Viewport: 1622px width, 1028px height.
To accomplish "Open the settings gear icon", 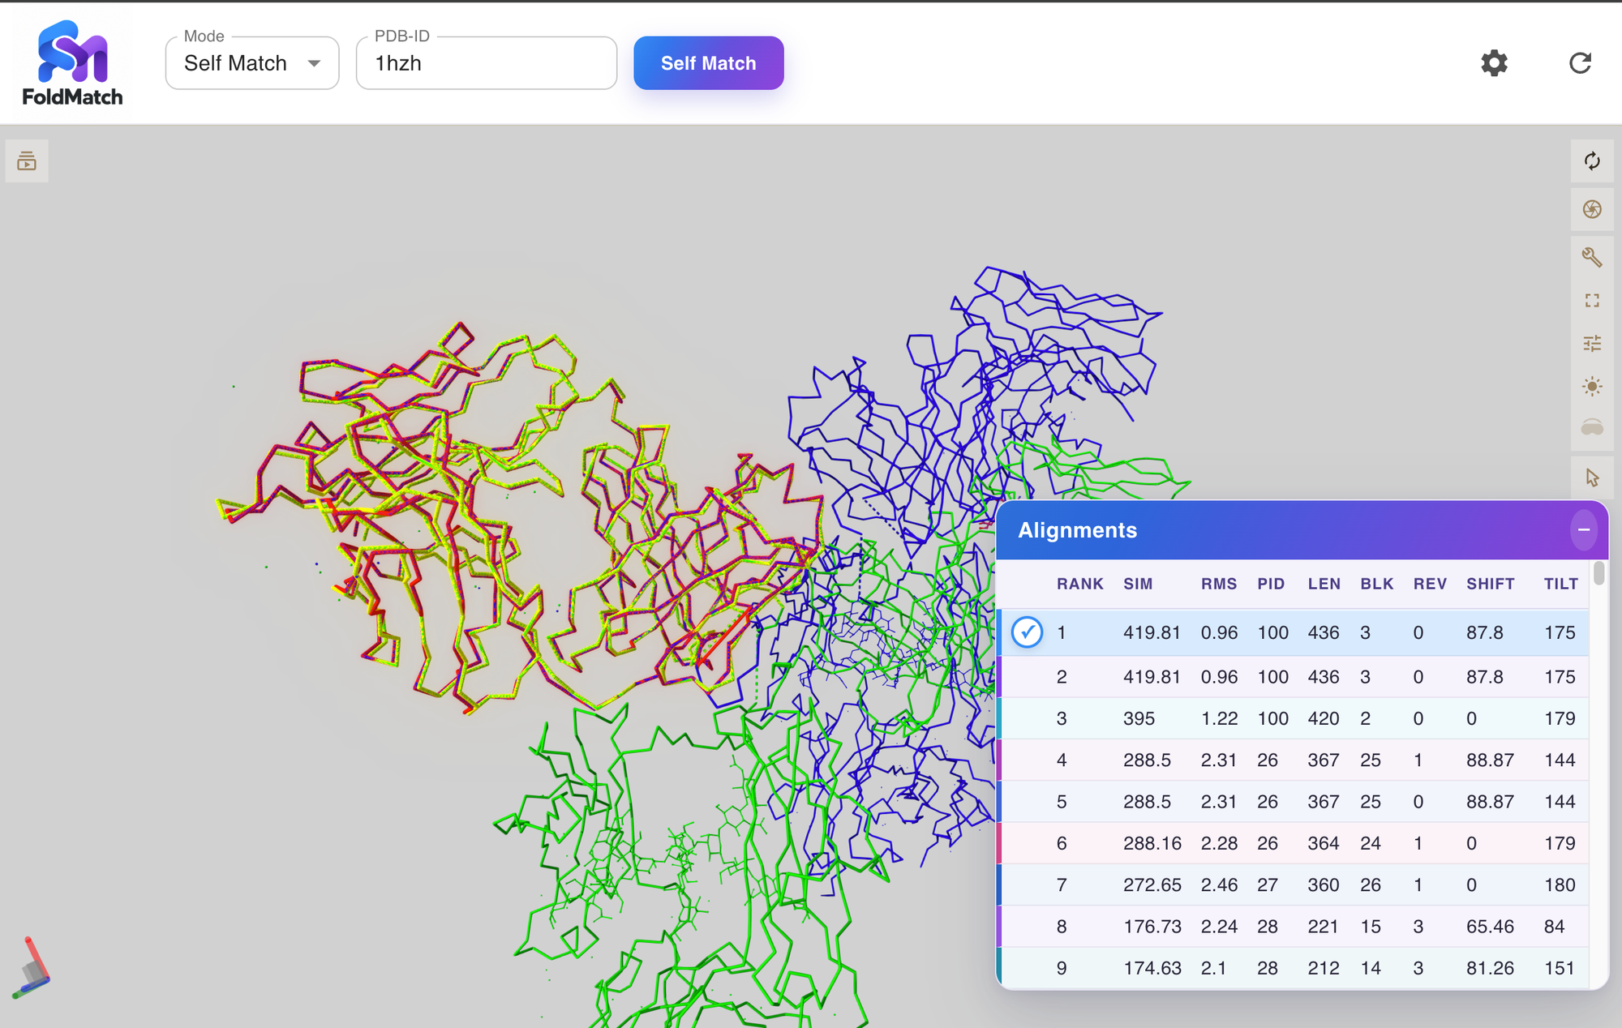I will pos(1494,63).
